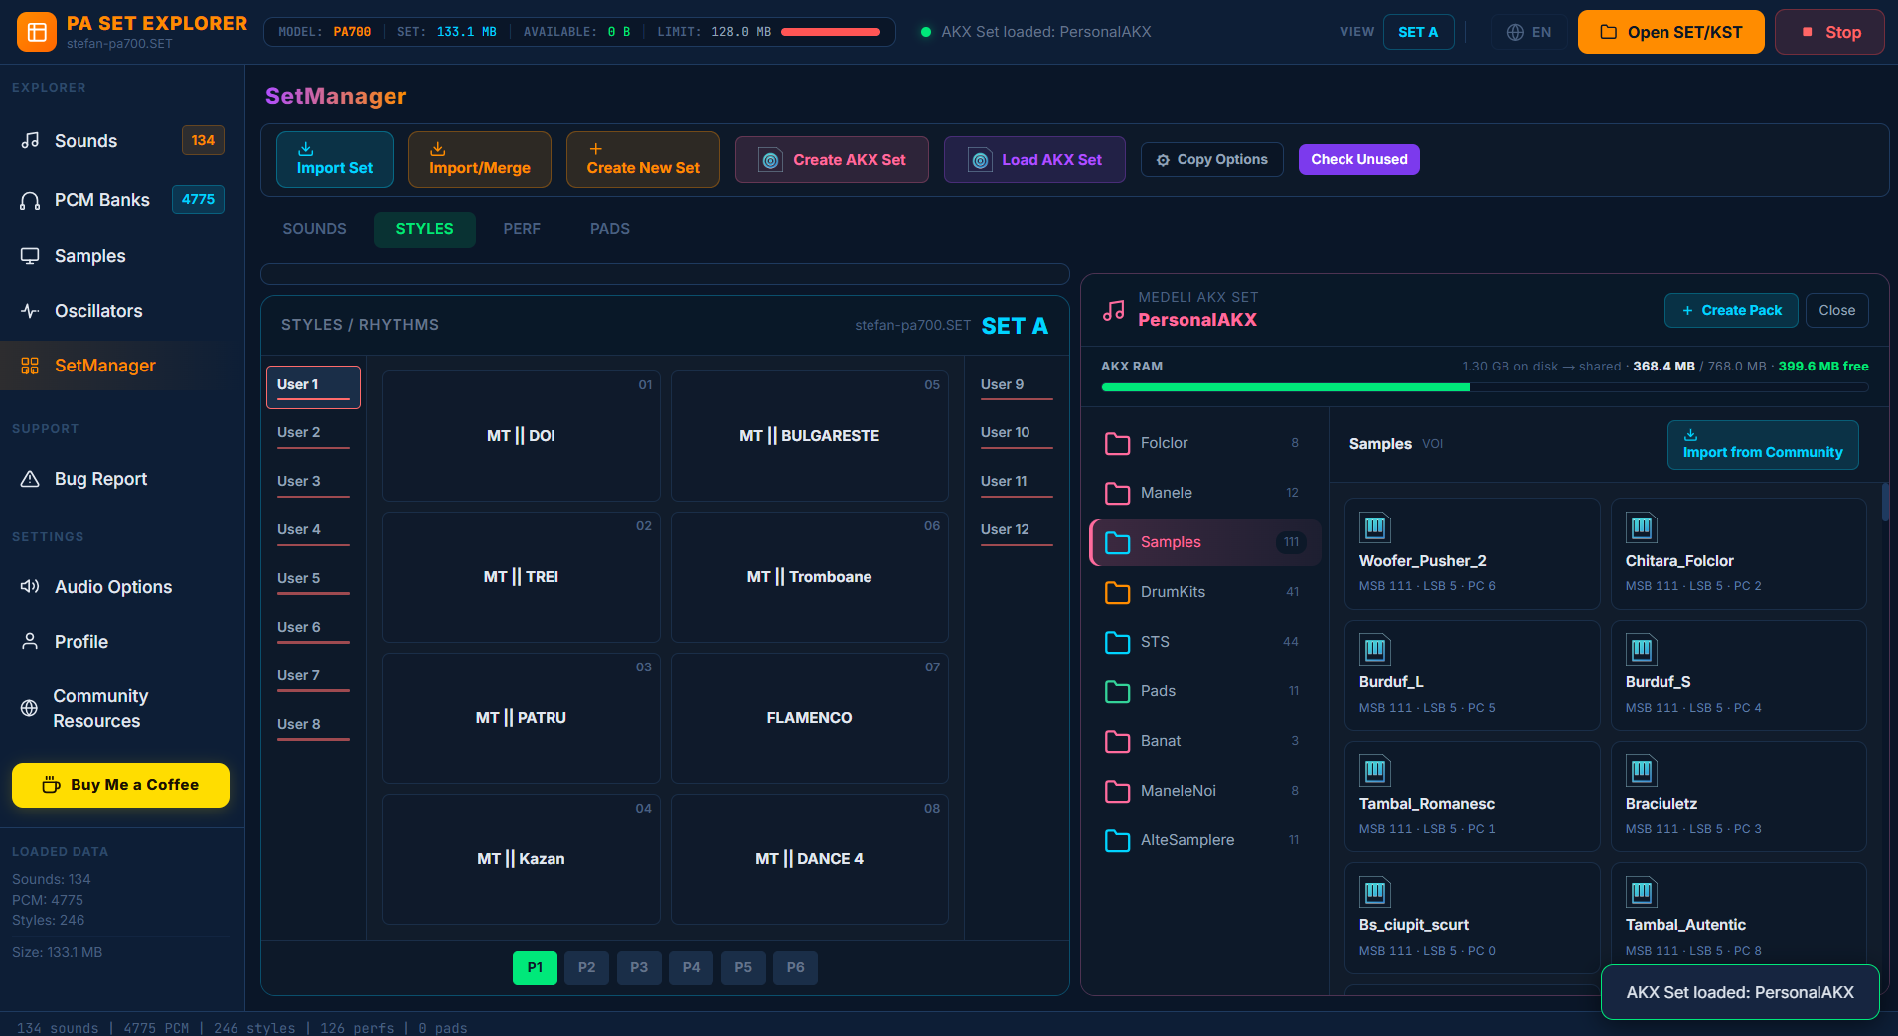Screen dimensions: 1898x1036
Task: Click Import from Community button
Action: [x=1763, y=444]
